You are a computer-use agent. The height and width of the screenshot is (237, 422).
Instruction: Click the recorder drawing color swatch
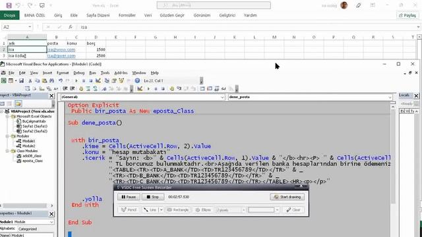(261, 210)
